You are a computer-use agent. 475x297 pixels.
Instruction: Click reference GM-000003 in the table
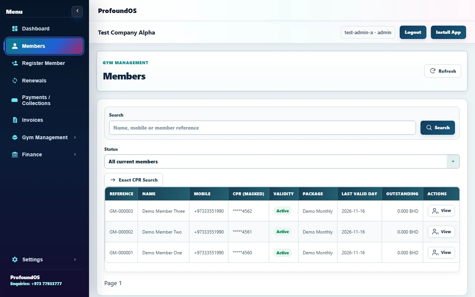pos(121,211)
